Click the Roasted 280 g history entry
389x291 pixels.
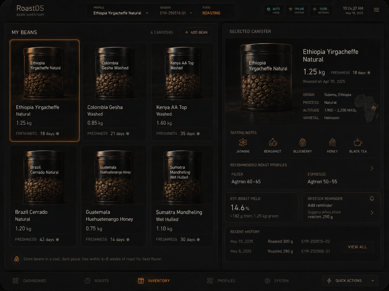280,251
